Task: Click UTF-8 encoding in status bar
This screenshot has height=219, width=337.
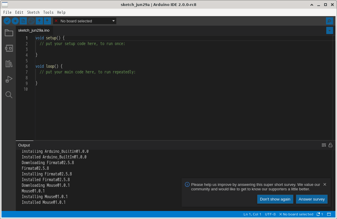Action: click(270, 214)
